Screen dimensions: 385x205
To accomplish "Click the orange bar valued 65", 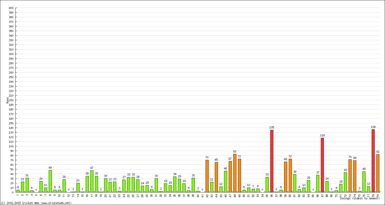I will (216, 177).
